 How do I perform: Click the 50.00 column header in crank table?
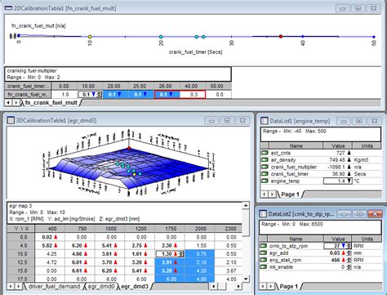[218, 86]
